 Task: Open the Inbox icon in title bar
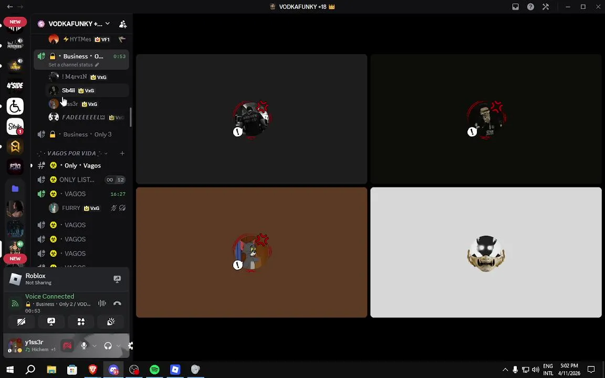coord(516,6)
